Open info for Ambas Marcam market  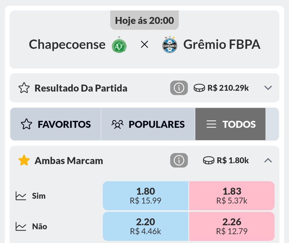point(179,161)
